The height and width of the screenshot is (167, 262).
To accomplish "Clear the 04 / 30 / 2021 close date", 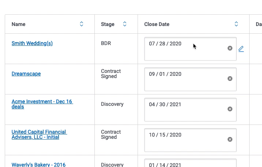I will (x=230, y=109).
